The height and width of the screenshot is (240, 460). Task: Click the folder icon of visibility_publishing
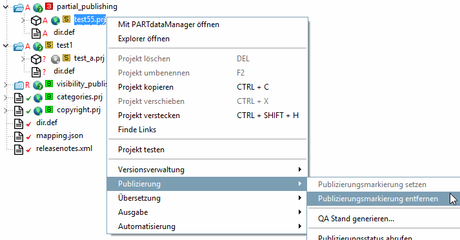(19, 85)
